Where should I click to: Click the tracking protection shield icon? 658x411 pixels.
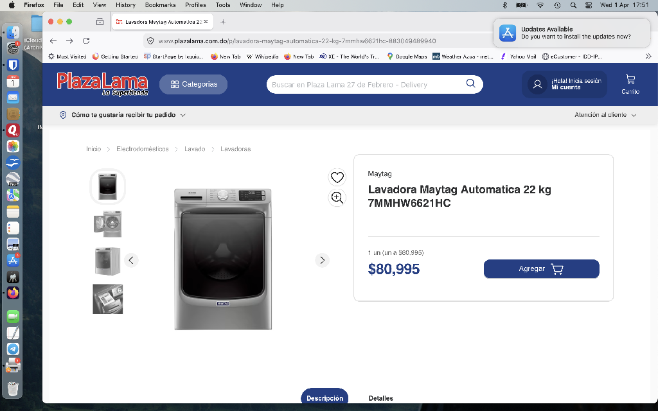150,40
